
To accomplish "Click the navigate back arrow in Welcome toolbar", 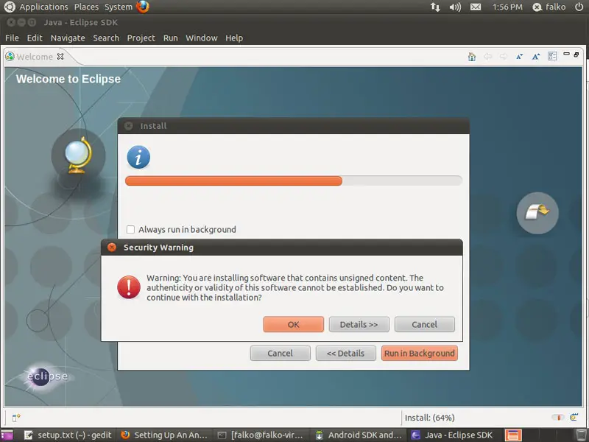I will point(487,57).
